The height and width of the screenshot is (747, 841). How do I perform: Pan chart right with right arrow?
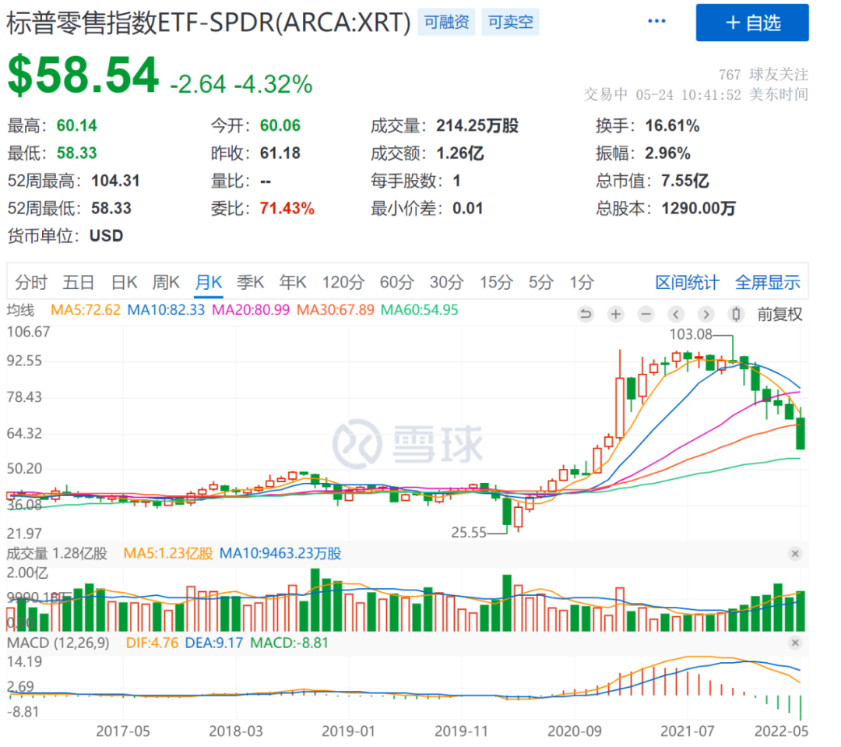tap(706, 314)
